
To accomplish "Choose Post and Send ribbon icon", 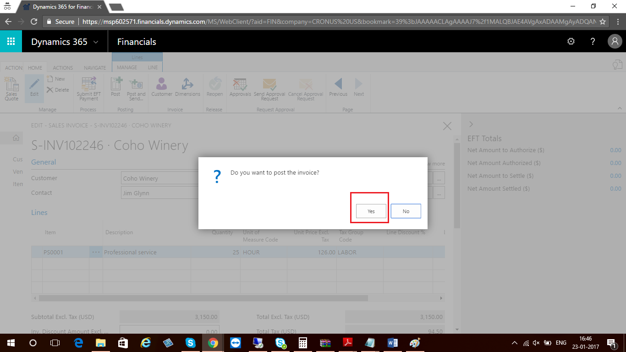I will point(136,89).
